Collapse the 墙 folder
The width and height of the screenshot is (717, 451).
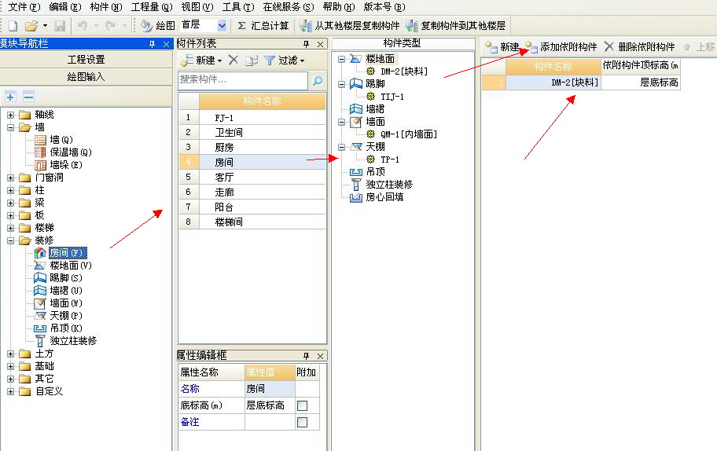tap(10, 127)
